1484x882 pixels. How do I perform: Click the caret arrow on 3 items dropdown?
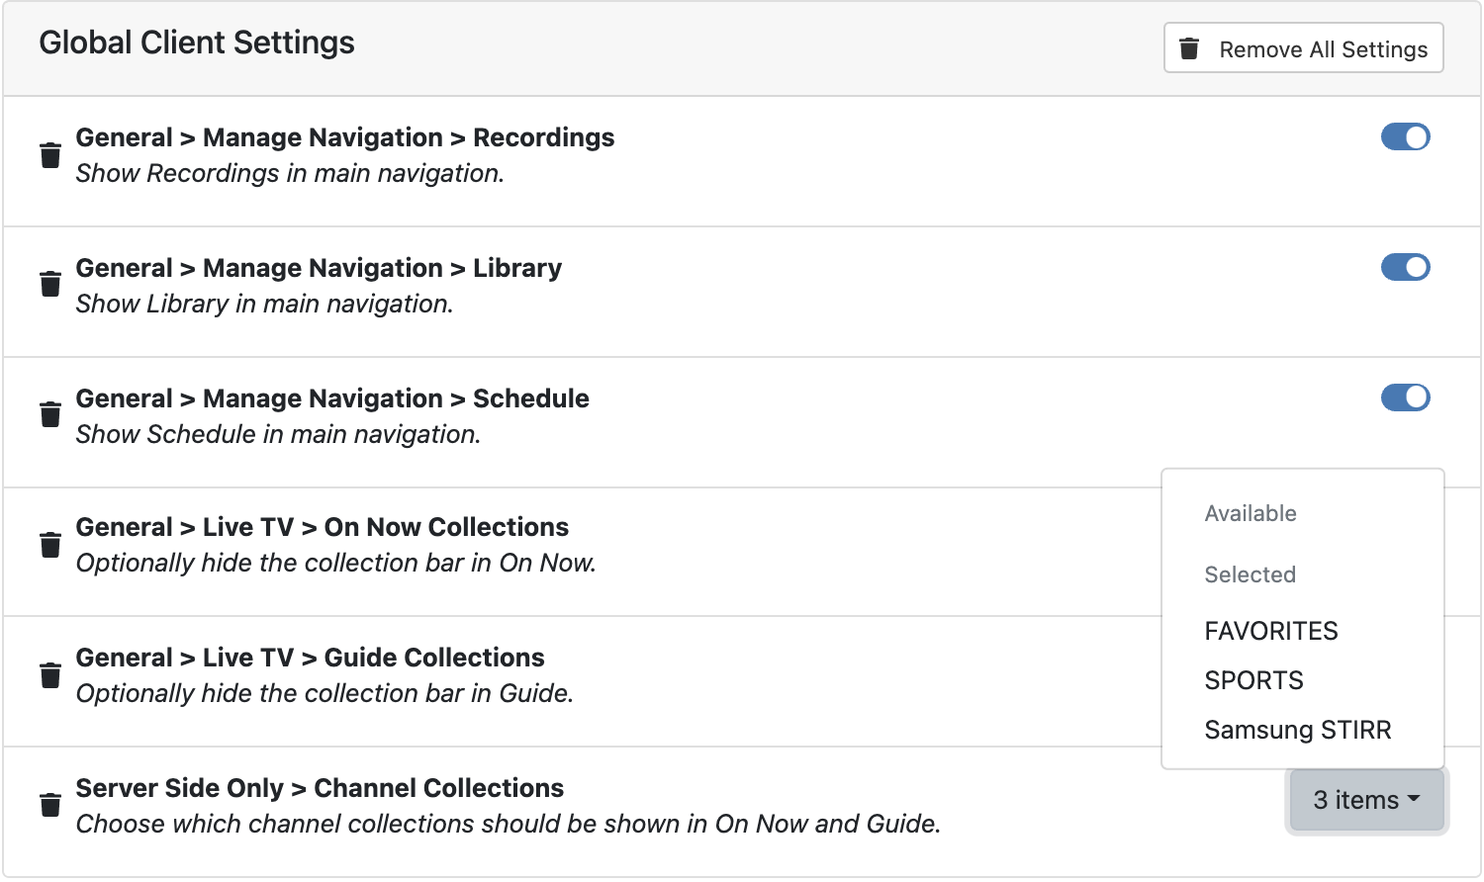click(1414, 799)
